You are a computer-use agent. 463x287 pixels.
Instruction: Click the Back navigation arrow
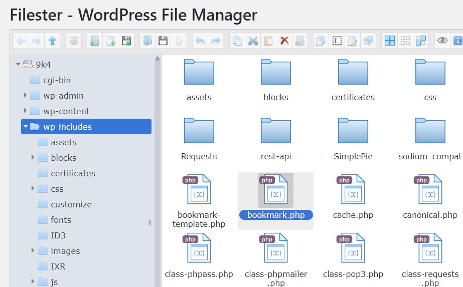[21, 41]
